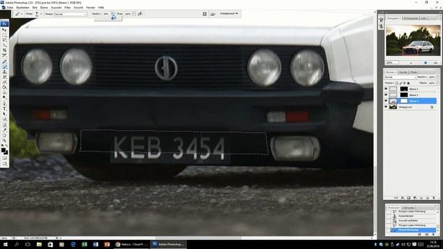Zoom out with Navigator small-mountains icon
The width and height of the screenshot is (443, 249).
410,63
